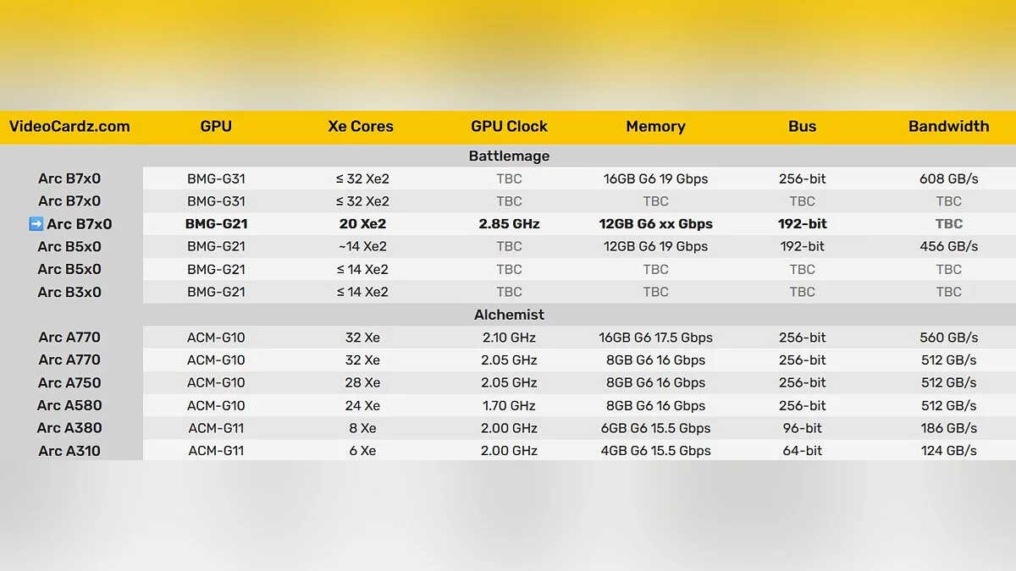This screenshot has width=1016, height=571.
Task: Click the 6 Xe cores cell
Action: point(362,451)
